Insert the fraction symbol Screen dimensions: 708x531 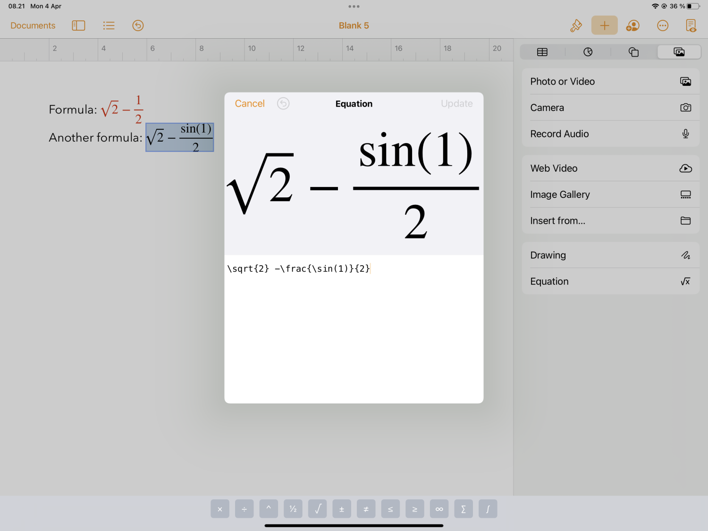point(293,509)
